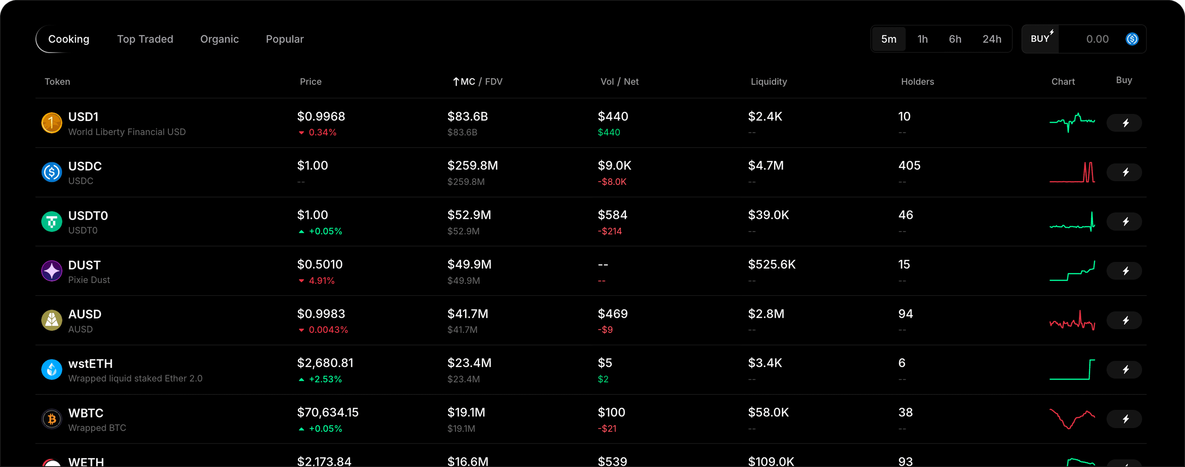Switch the timeframe to 1h
1185x467 pixels.
coord(922,39)
